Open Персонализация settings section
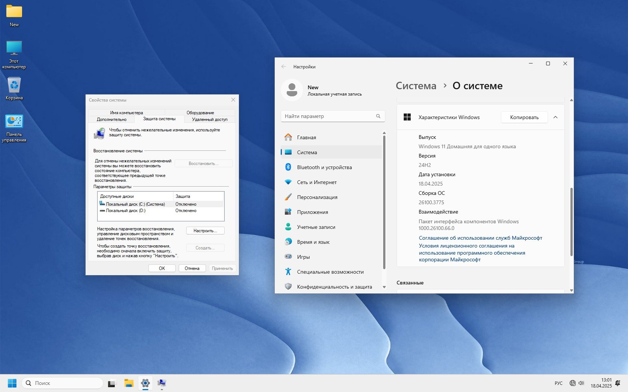The height and width of the screenshot is (392, 628). [x=317, y=197]
